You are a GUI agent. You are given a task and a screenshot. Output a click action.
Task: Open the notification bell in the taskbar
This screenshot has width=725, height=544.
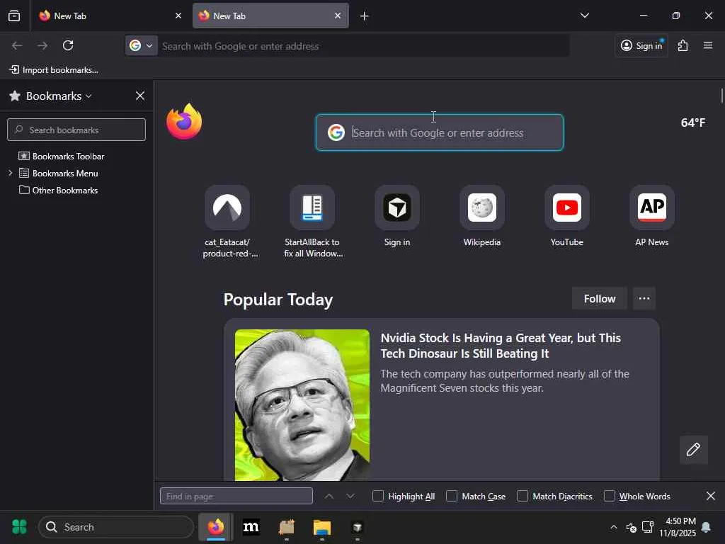706,527
